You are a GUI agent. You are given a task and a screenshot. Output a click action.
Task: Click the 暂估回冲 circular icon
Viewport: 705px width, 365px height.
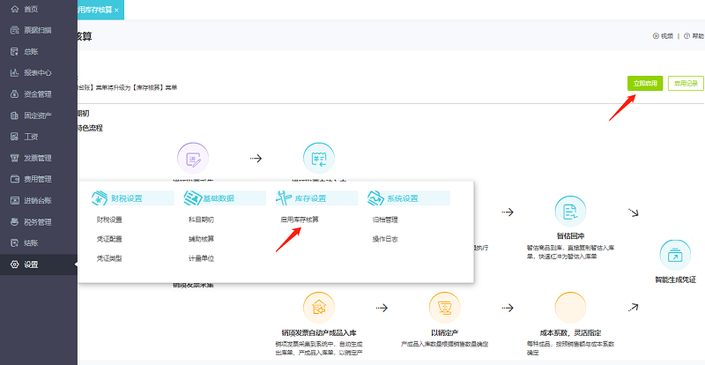pos(570,212)
